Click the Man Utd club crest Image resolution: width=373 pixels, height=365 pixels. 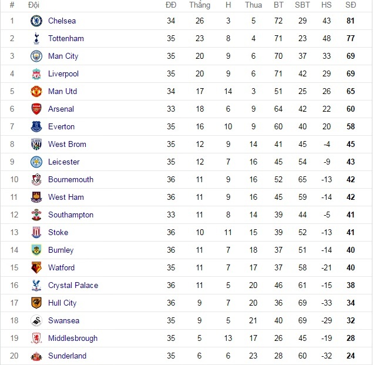pos(36,92)
